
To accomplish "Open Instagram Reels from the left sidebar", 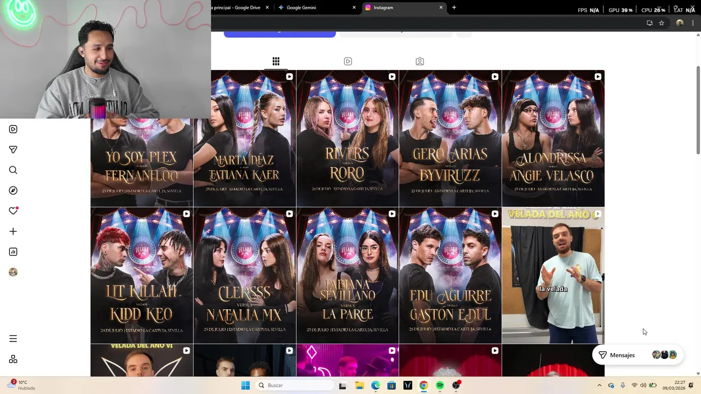I will tap(13, 129).
